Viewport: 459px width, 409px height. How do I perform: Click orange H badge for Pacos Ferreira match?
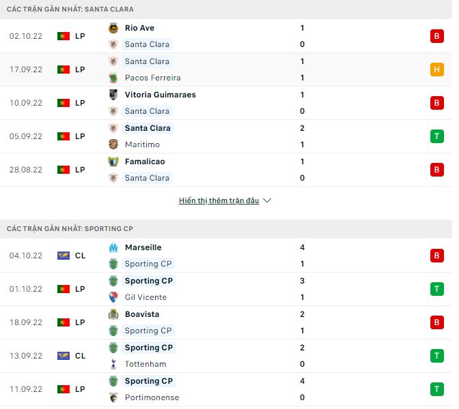tap(437, 70)
